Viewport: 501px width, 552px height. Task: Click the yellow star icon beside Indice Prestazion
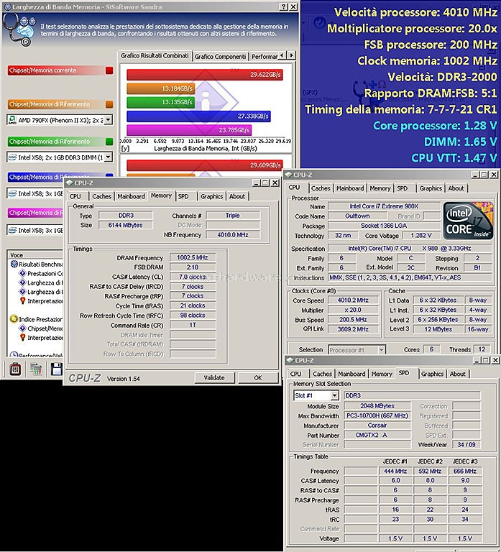14,319
